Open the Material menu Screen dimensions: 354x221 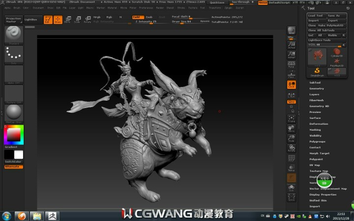click(112, 8)
